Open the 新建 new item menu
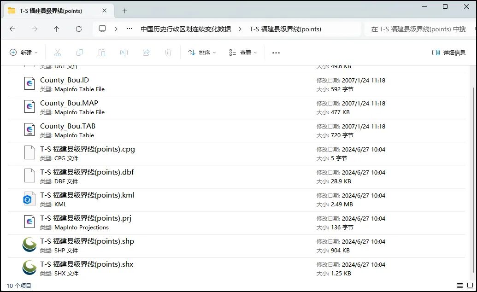The image size is (477, 292). pyautogui.click(x=24, y=53)
